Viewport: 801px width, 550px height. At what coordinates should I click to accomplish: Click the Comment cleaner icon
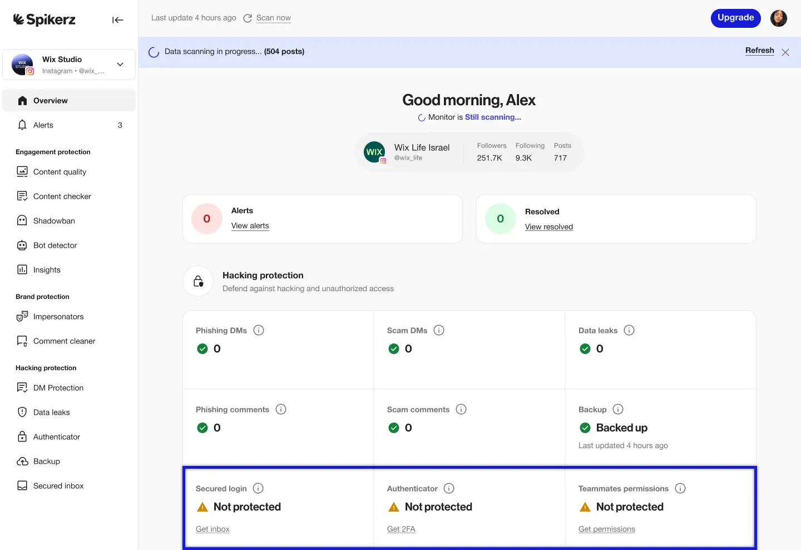pyautogui.click(x=22, y=341)
